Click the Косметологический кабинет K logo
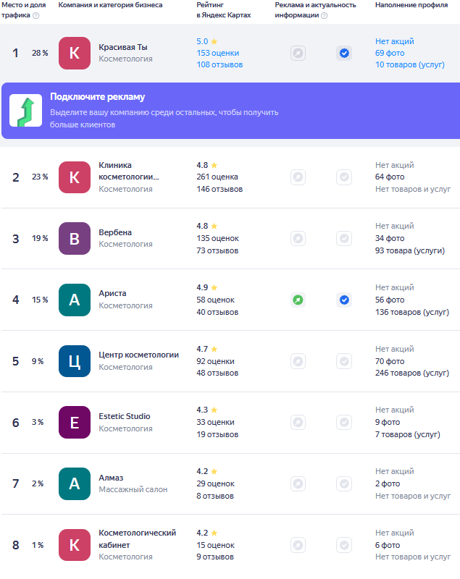The width and height of the screenshot is (460, 579). point(75,545)
